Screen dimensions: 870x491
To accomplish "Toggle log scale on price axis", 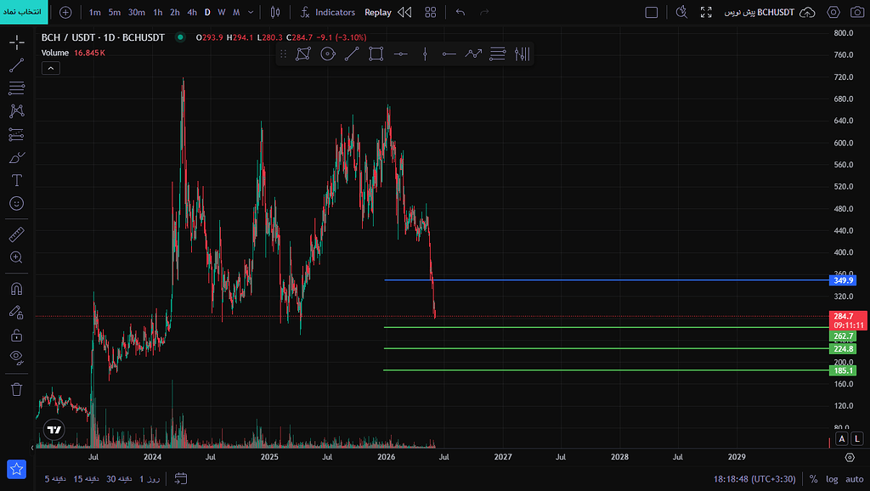I will (x=832, y=479).
